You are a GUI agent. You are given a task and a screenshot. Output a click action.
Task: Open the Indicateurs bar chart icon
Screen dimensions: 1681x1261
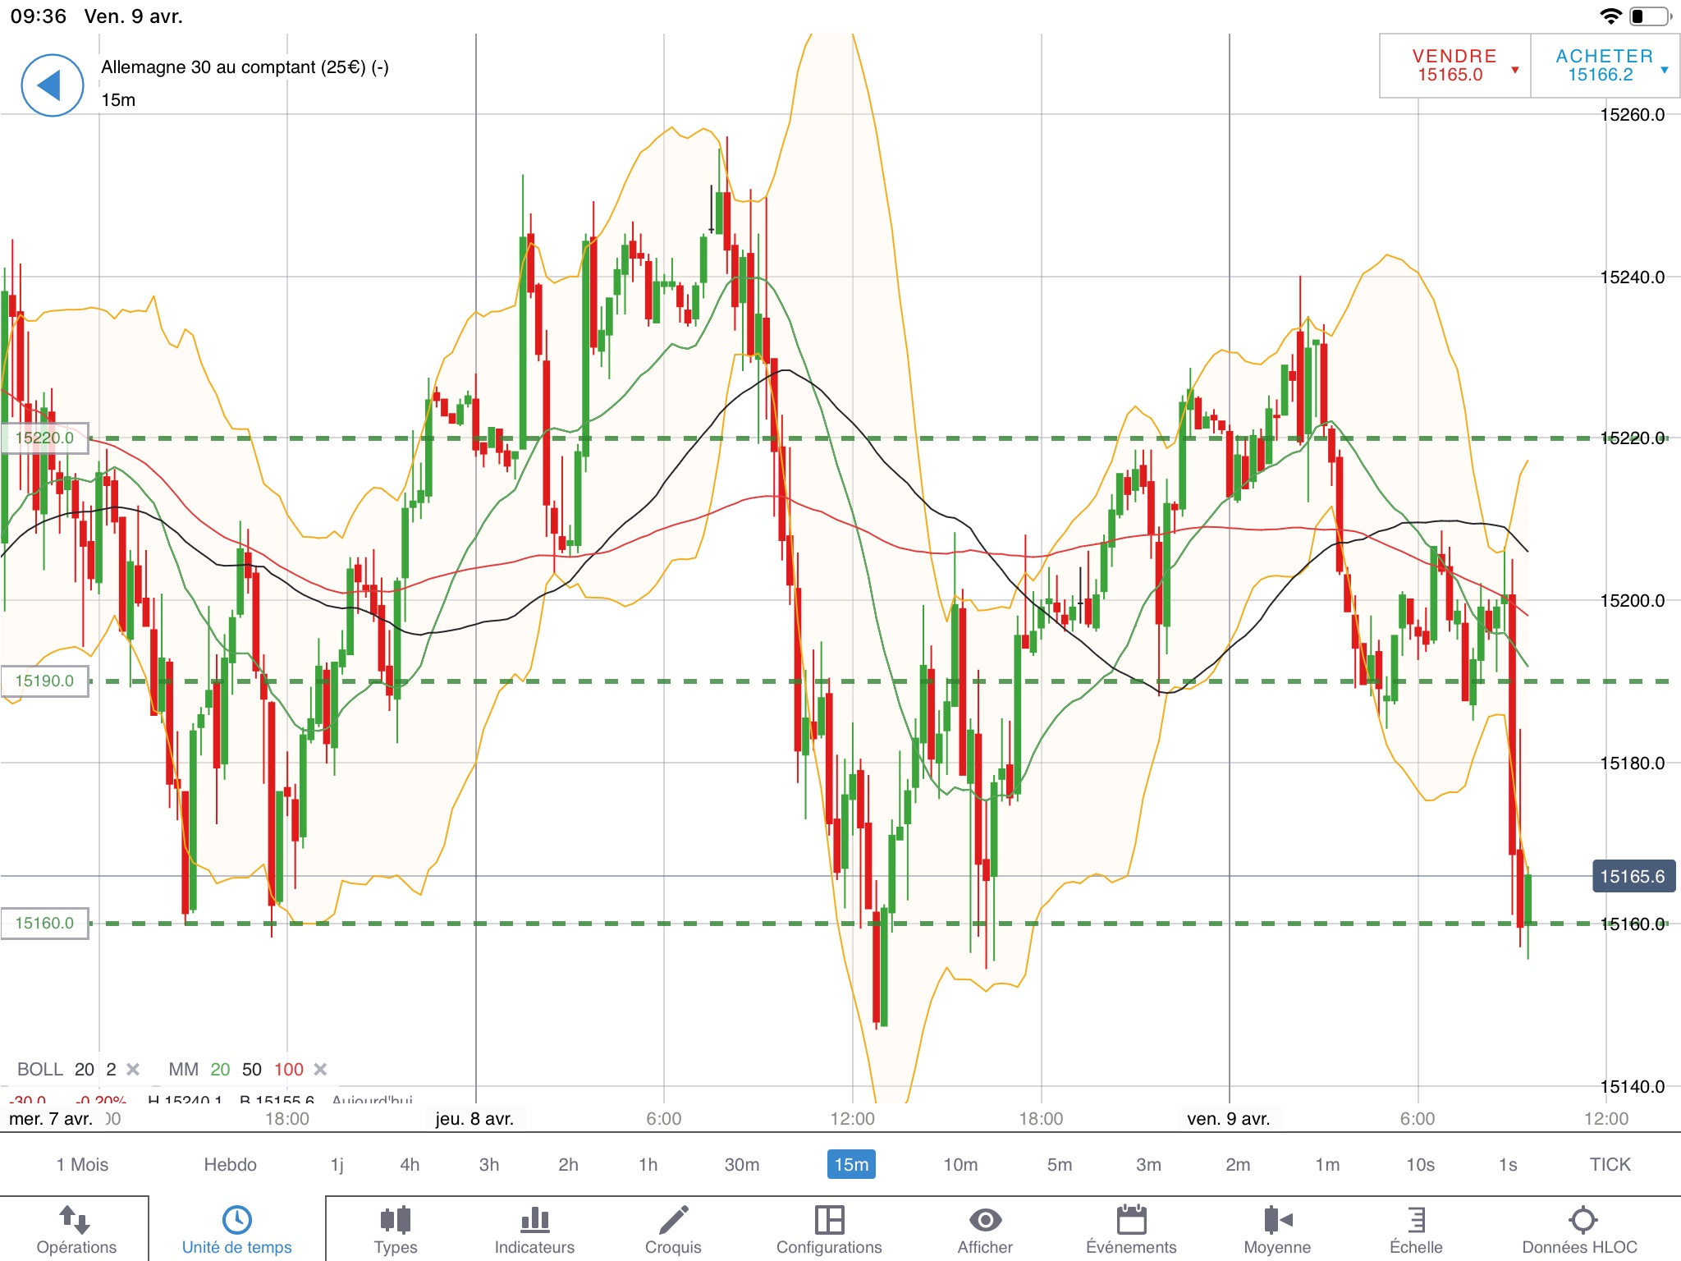point(534,1220)
